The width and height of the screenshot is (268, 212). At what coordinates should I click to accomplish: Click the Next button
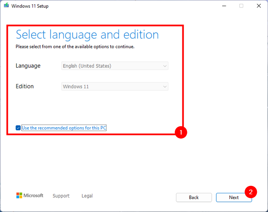click(234, 198)
